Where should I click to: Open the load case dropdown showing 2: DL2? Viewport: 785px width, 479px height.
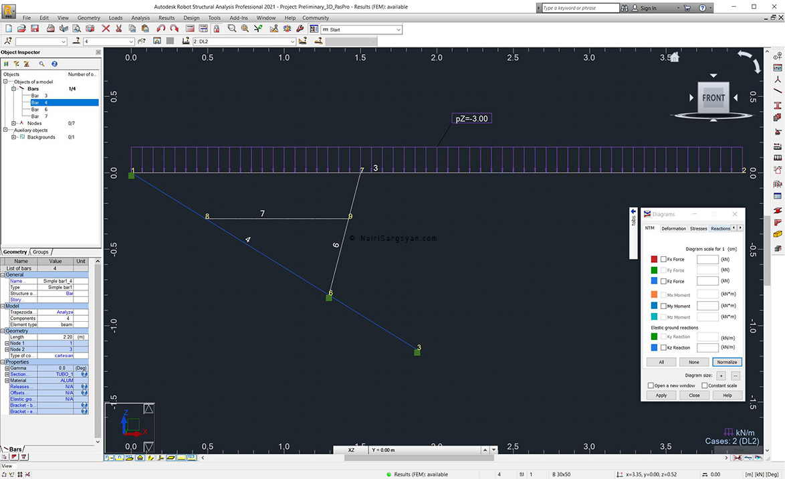click(x=244, y=41)
